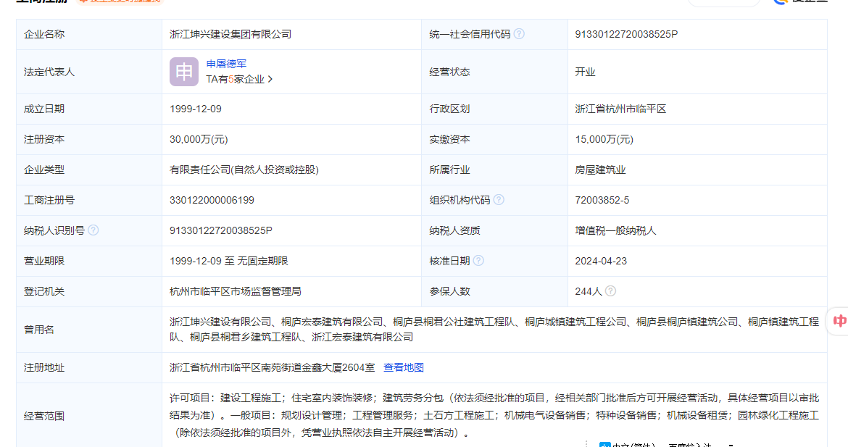
Task: Select business status 开业
Action: (585, 72)
